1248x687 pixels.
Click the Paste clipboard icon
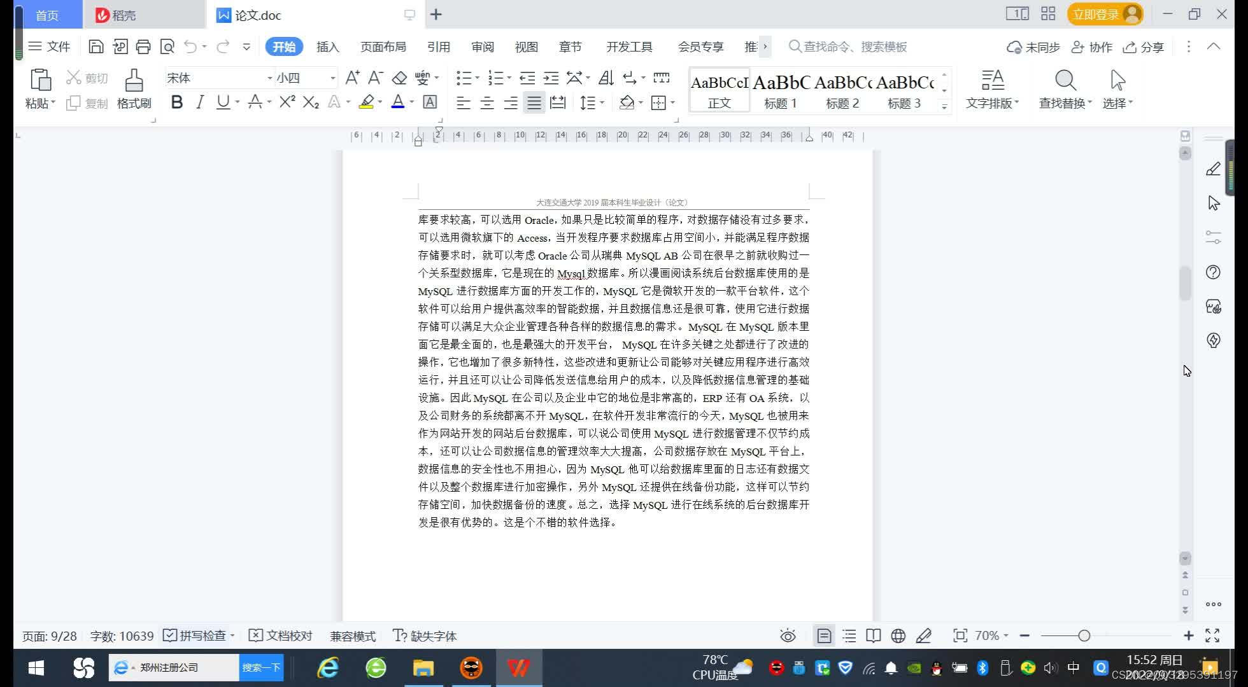pyautogui.click(x=40, y=80)
